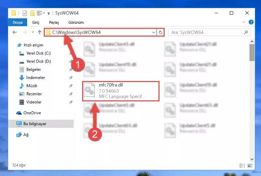Click the Videolar film icon
The height and width of the screenshot is (176, 261).
22,102
